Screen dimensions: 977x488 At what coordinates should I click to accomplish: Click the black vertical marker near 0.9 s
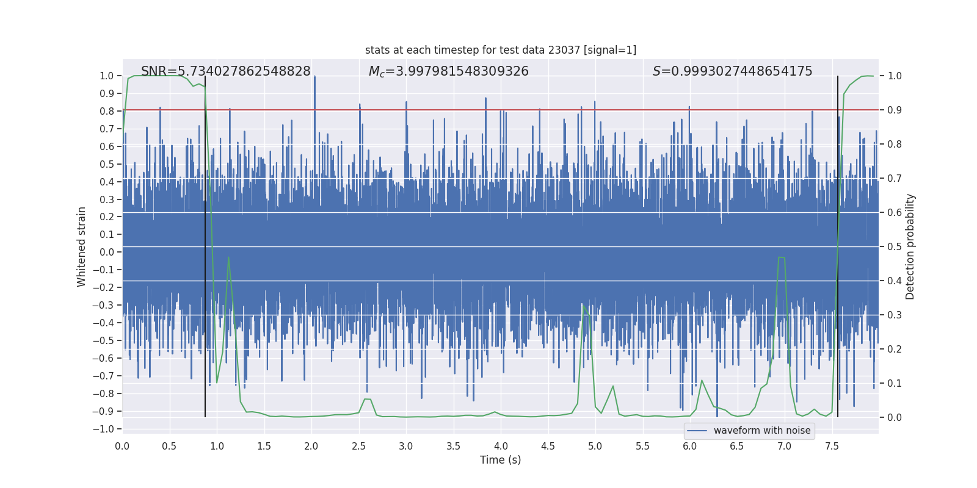point(205,246)
